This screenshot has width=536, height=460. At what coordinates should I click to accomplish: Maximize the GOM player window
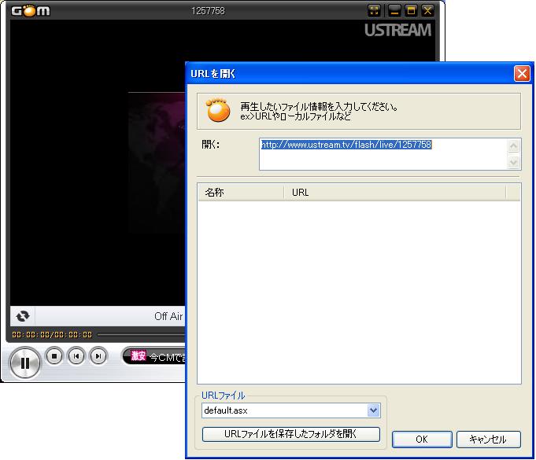tap(411, 10)
